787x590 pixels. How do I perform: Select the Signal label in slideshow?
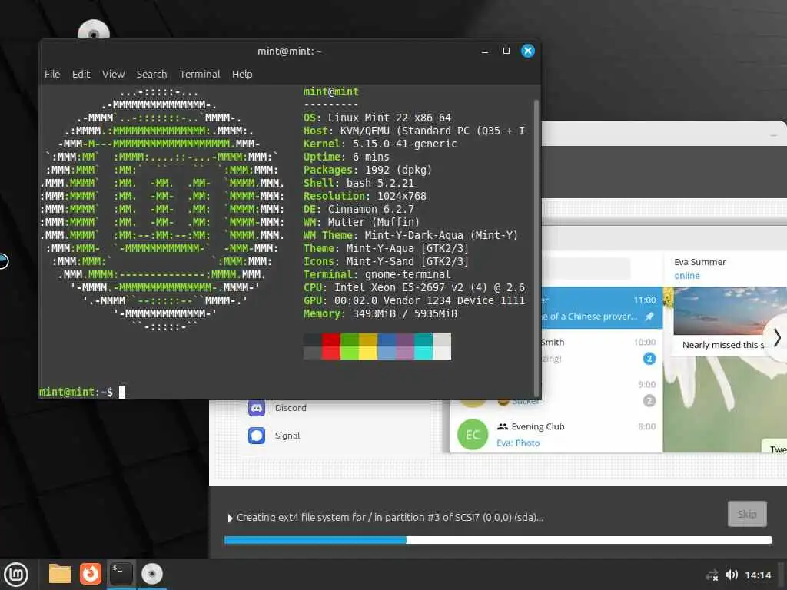coord(287,436)
